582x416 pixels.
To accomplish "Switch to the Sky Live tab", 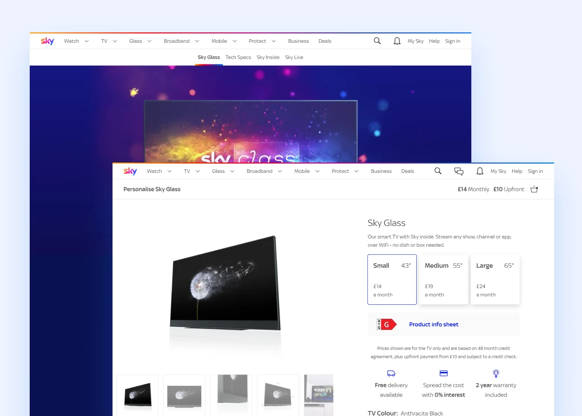I will 294,57.
